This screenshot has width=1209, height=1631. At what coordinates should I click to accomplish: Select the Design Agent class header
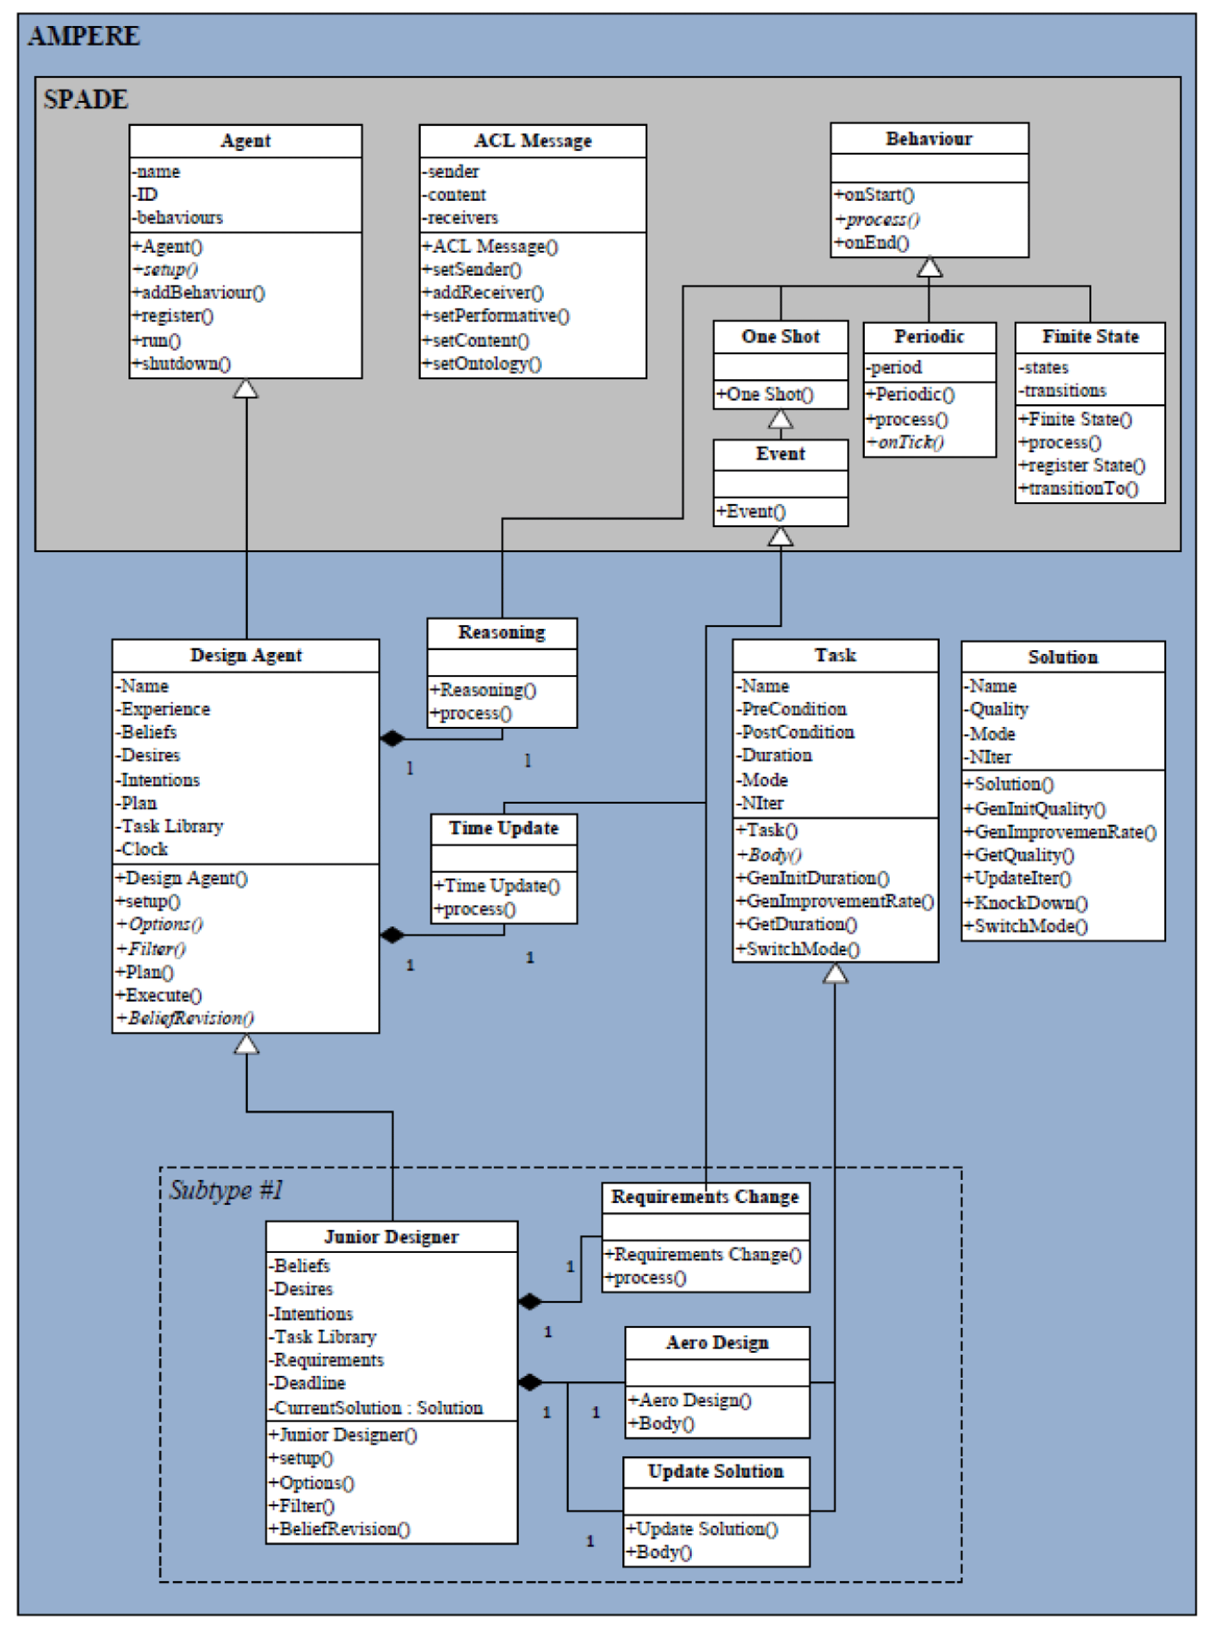click(245, 655)
